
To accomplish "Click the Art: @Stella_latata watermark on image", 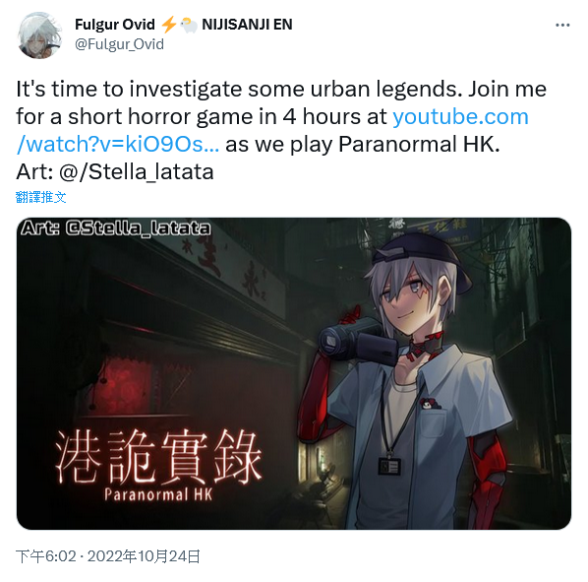I will [x=115, y=228].
